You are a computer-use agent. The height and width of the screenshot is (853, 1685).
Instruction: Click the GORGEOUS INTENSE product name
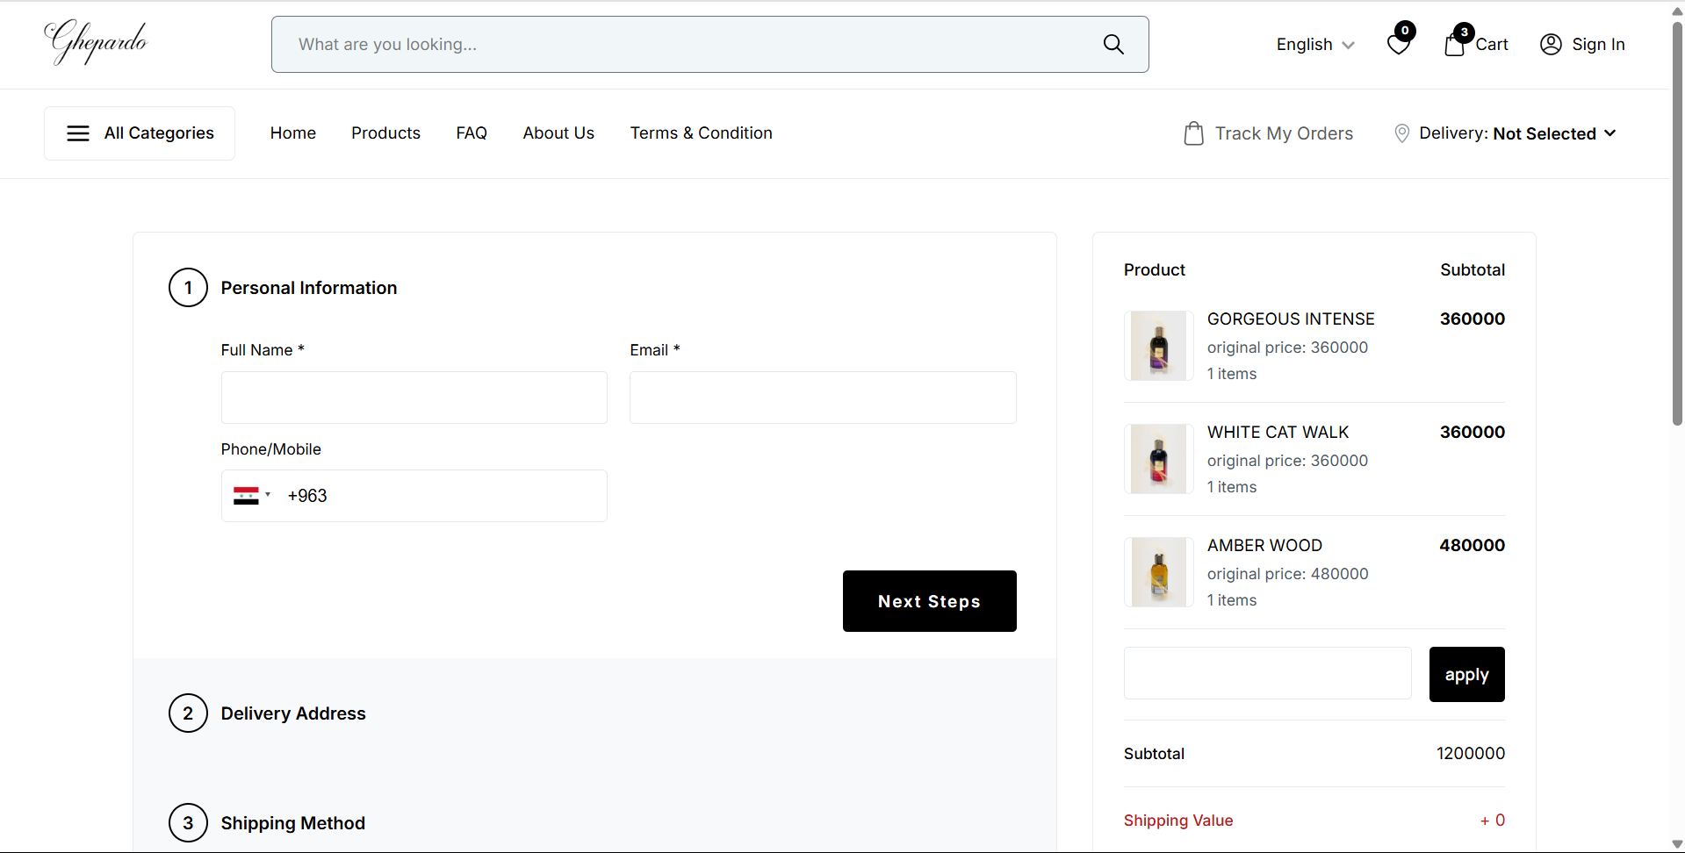pos(1291,319)
